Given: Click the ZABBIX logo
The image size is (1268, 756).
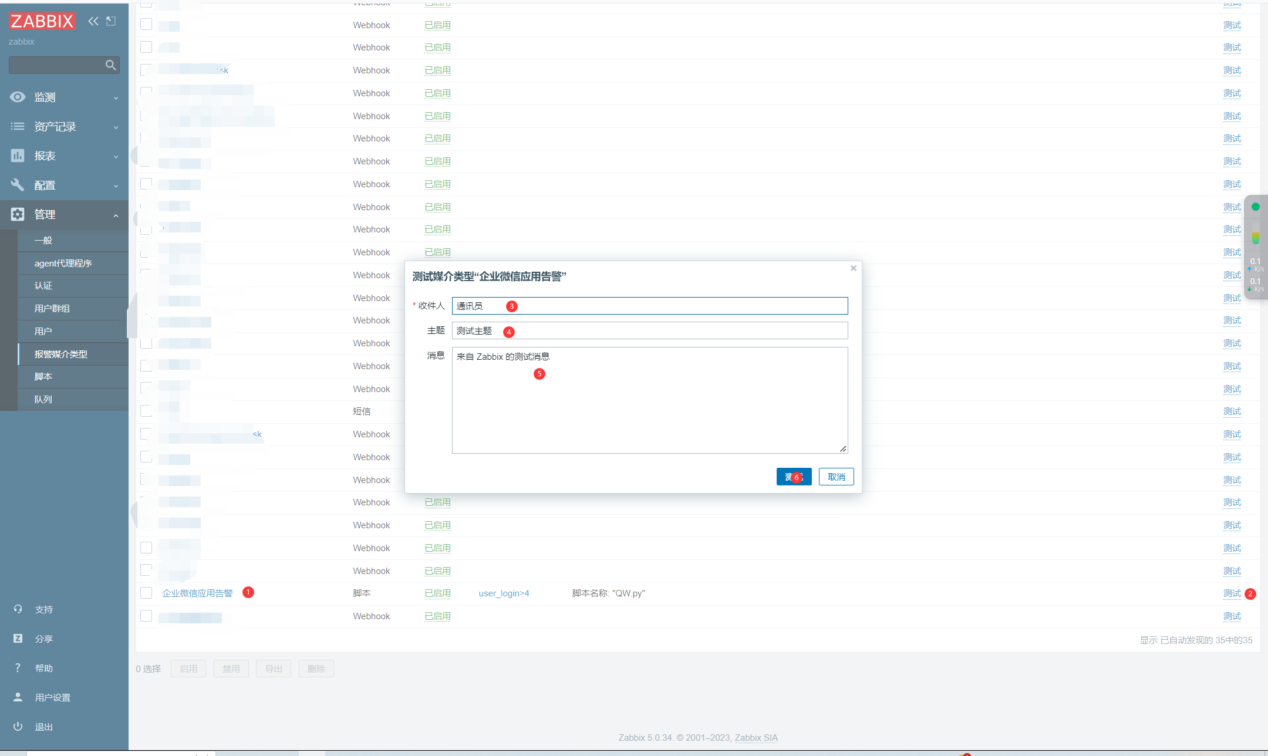Looking at the screenshot, I should pyautogui.click(x=42, y=21).
